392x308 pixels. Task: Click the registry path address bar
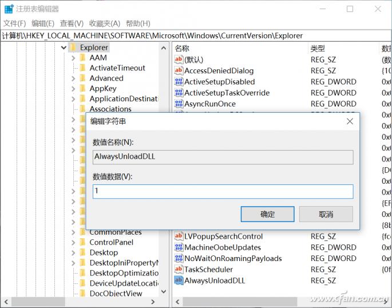[196, 35]
